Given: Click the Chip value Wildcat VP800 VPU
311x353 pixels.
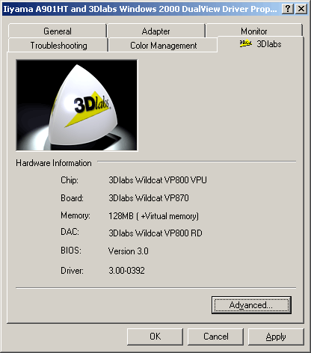Looking at the screenshot, I should (158, 179).
